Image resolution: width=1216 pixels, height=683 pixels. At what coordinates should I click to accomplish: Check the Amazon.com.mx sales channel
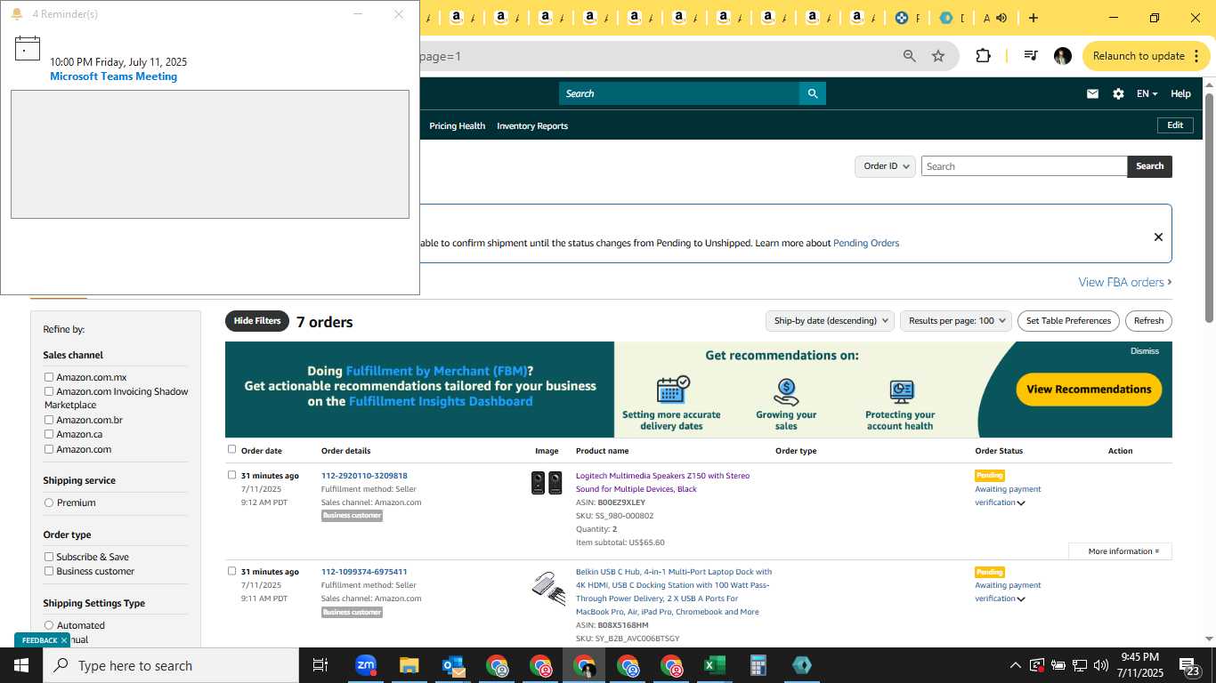click(49, 377)
